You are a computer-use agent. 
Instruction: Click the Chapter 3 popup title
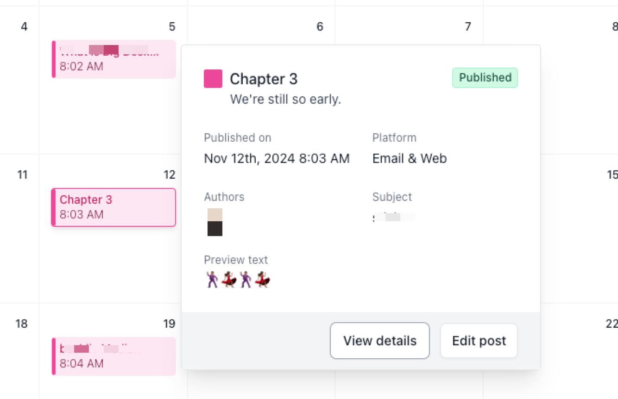pos(264,79)
